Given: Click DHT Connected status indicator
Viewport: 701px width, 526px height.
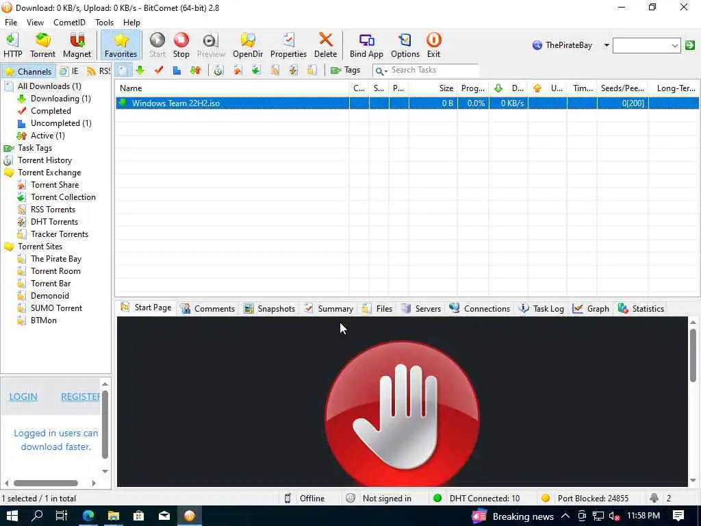Looking at the screenshot, I should (476, 499).
